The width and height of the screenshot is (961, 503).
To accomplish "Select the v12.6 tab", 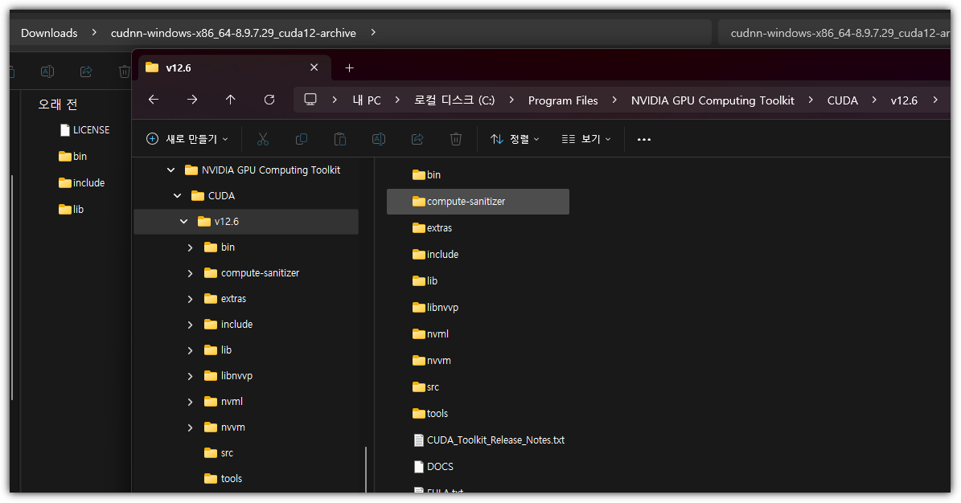I will coord(236,67).
